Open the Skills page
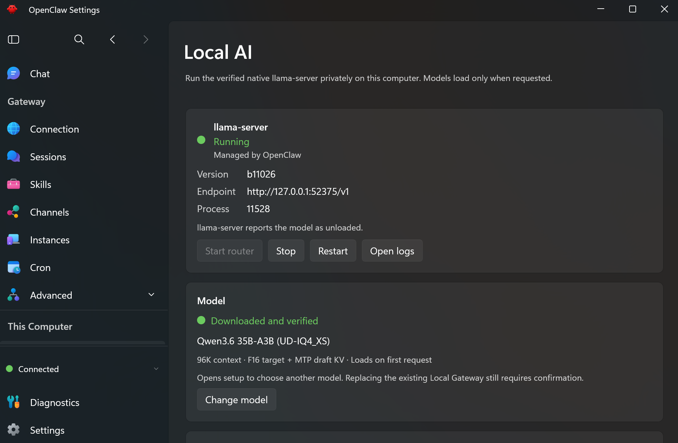 83,184
